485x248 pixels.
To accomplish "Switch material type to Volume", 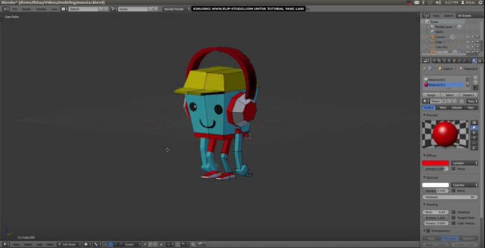I will 456,107.
